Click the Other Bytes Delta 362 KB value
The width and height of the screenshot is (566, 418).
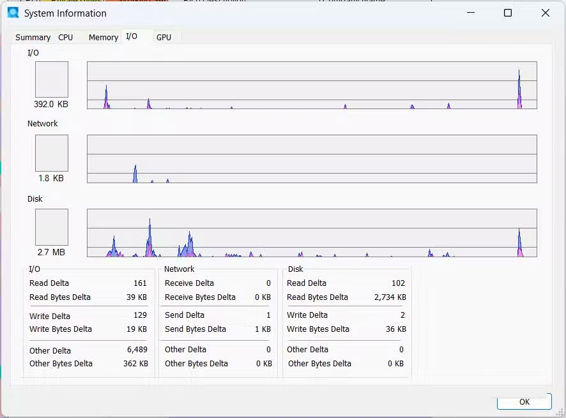pos(135,364)
